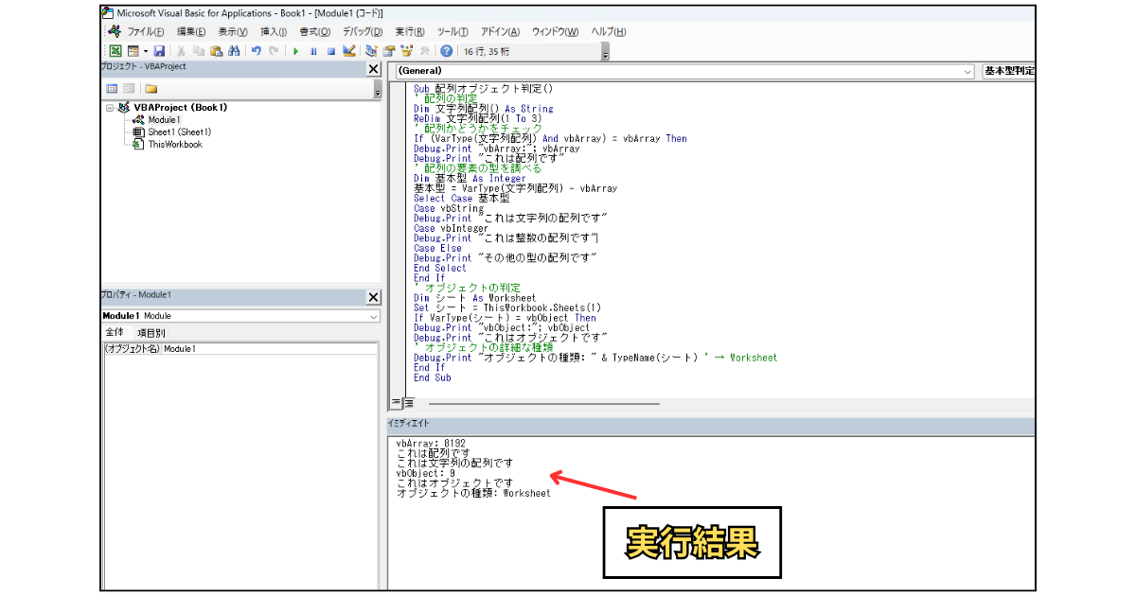Select Sheet1 (Sheet1) in the project tree
The width and height of the screenshot is (1136, 596).
click(179, 132)
